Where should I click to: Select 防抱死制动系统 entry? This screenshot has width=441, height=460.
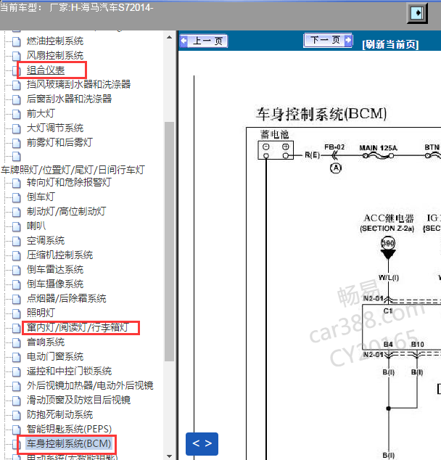[x=59, y=414]
